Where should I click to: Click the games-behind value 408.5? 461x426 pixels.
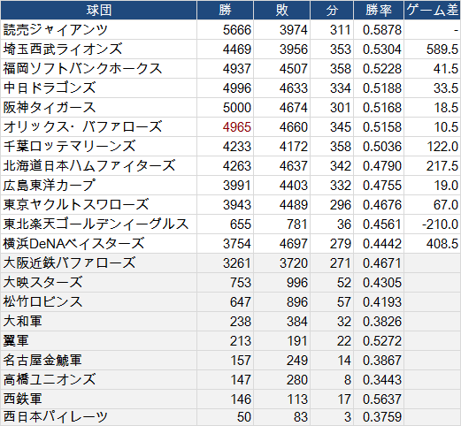[442, 244]
